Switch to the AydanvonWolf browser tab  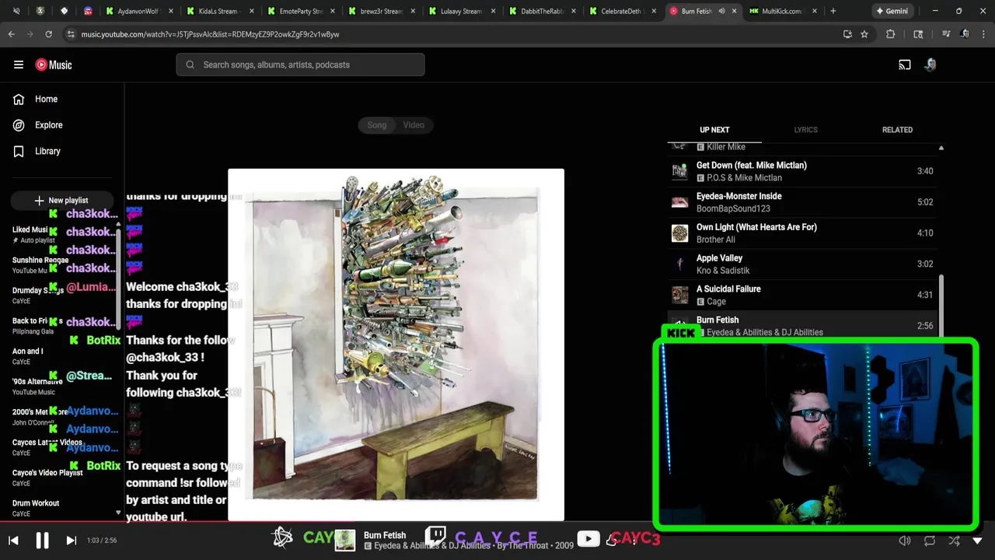coord(138,11)
